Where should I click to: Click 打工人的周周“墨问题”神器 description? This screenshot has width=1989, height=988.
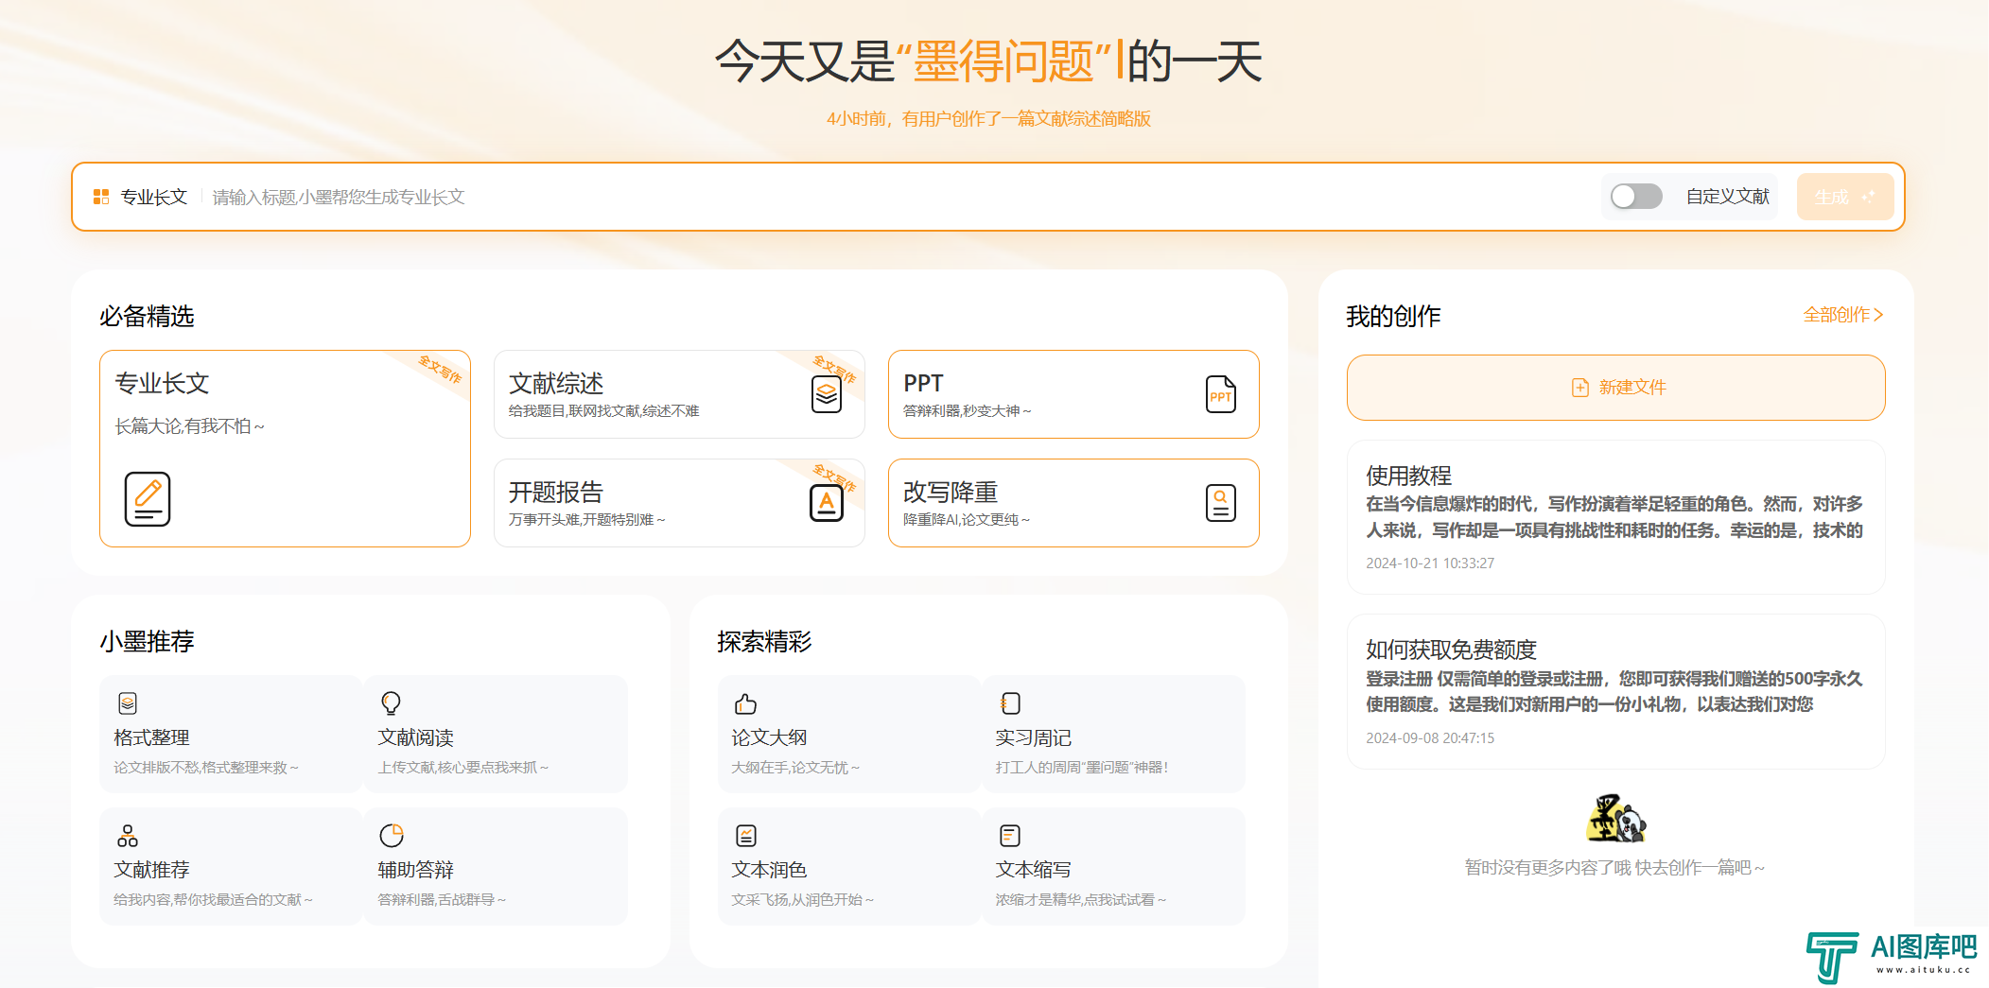[x=1081, y=768]
